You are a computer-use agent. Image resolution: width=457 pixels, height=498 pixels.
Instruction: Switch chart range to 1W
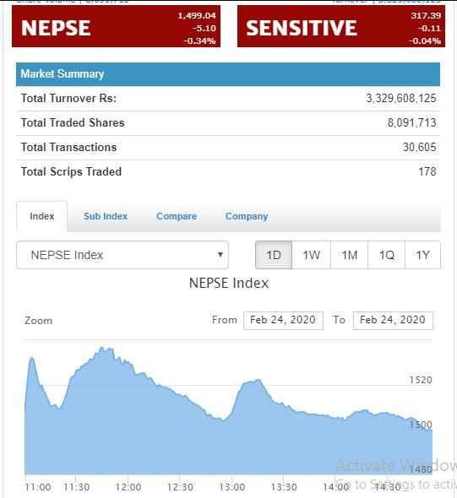click(311, 255)
